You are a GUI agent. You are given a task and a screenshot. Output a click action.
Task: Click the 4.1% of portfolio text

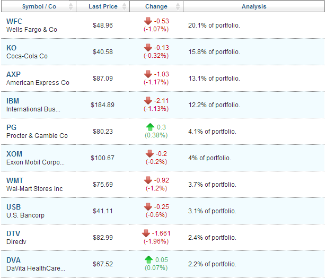[x=212, y=132]
